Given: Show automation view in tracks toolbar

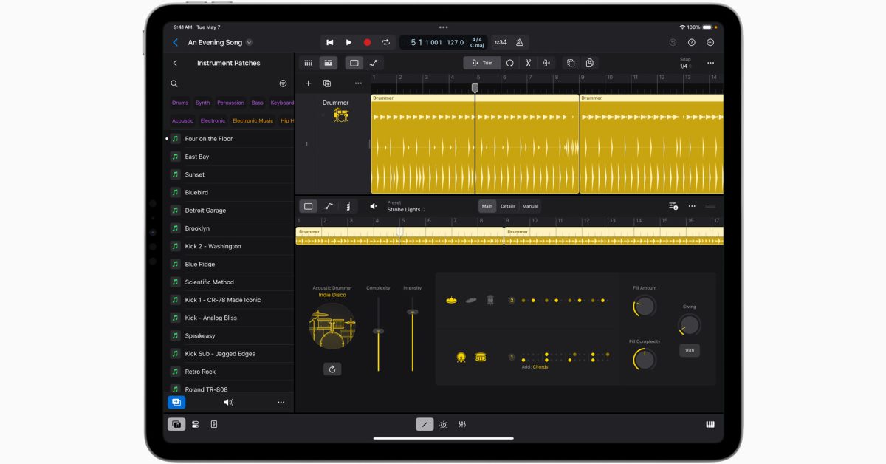Looking at the screenshot, I should 374,63.
